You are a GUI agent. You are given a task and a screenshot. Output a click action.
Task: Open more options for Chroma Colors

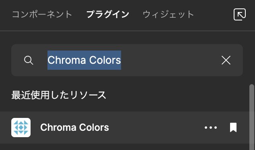tap(211, 128)
